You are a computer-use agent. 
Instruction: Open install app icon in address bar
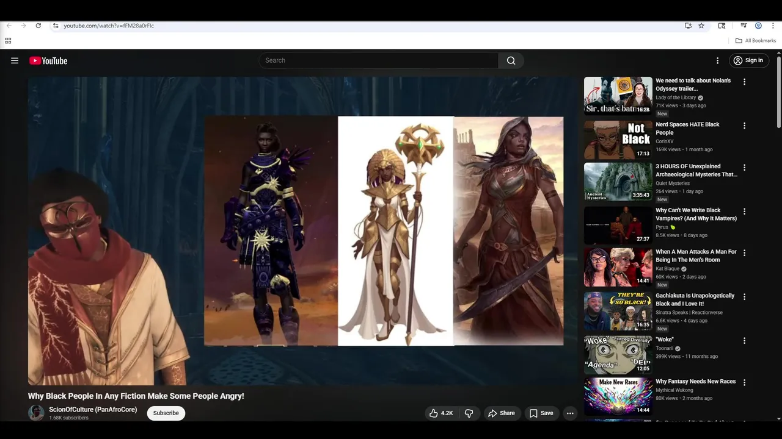[x=688, y=26]
